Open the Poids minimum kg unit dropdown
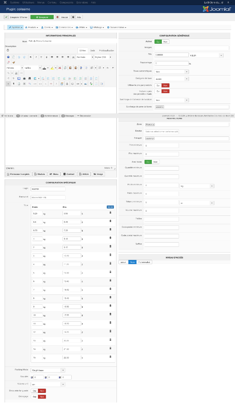The height and width of the screenshot is (414, 235). click(x=197, y=186)
